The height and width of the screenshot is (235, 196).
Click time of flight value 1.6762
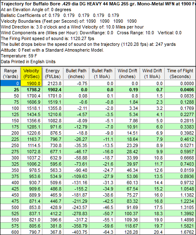[x=180, y=232]
